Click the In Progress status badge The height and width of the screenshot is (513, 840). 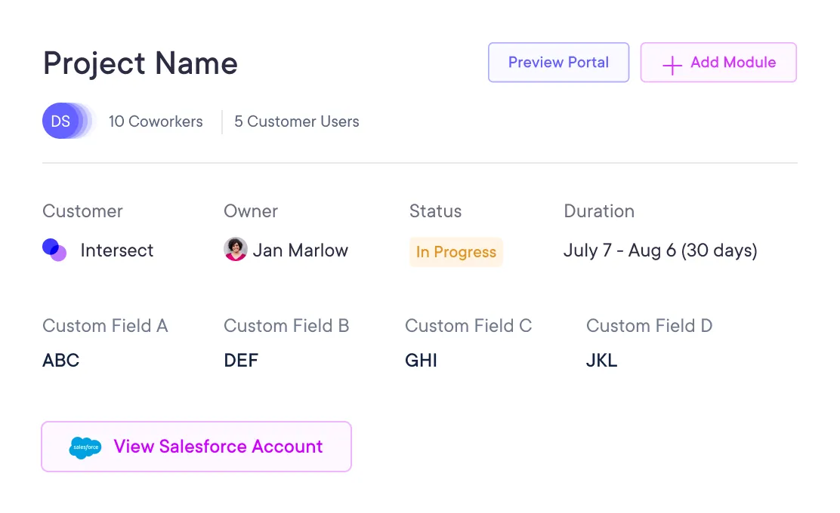tap(456, 252)
